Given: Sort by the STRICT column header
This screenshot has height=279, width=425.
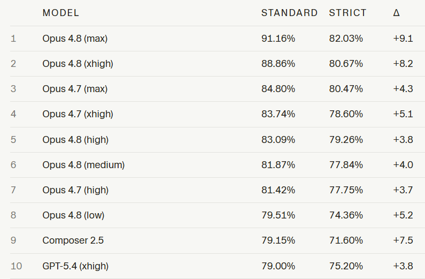Looking at the screenshot, I should 347,13.
